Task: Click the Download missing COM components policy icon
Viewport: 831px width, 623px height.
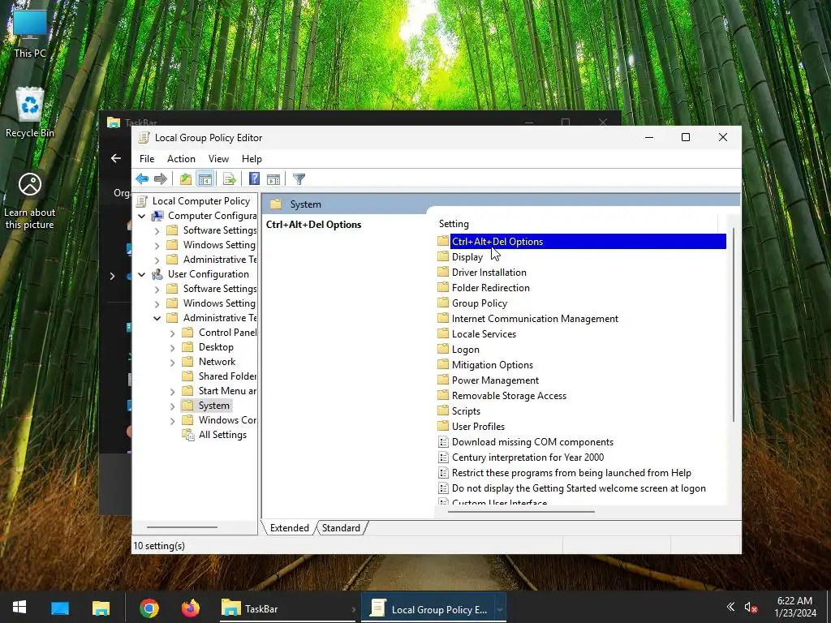Action: [x=443, y=442]
